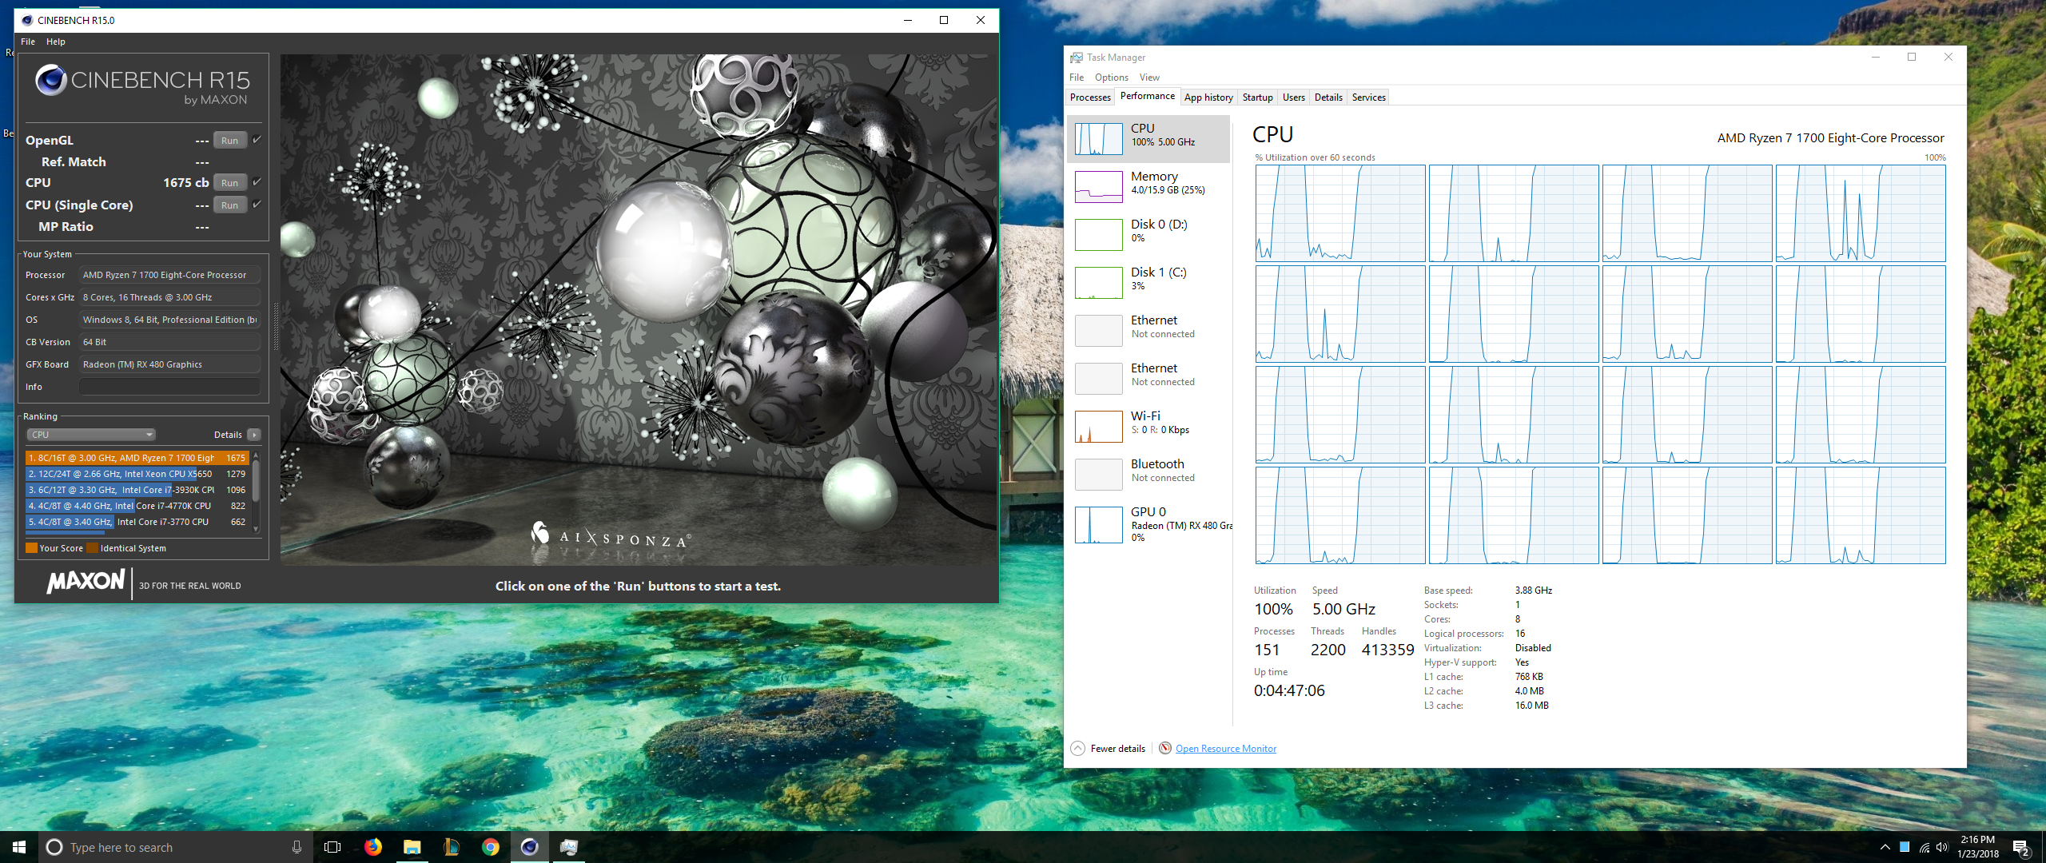Toggle the OpenGL test checkbox
Image resolution: width=2046 pixels, height=863 pixels.
[257, 140]
